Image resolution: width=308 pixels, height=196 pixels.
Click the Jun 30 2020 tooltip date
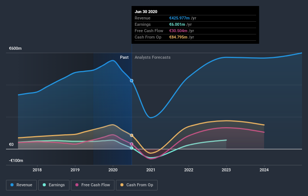tap(146, 12)
